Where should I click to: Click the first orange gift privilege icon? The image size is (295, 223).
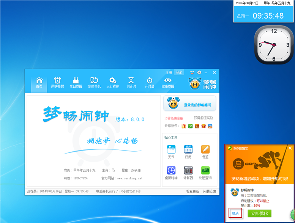pos(184,126)
